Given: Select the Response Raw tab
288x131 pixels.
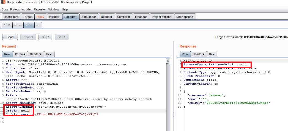Looking at the screenshot, I should [x=185, y=54].
